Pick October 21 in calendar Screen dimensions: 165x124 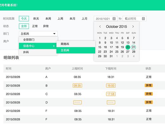134,47
